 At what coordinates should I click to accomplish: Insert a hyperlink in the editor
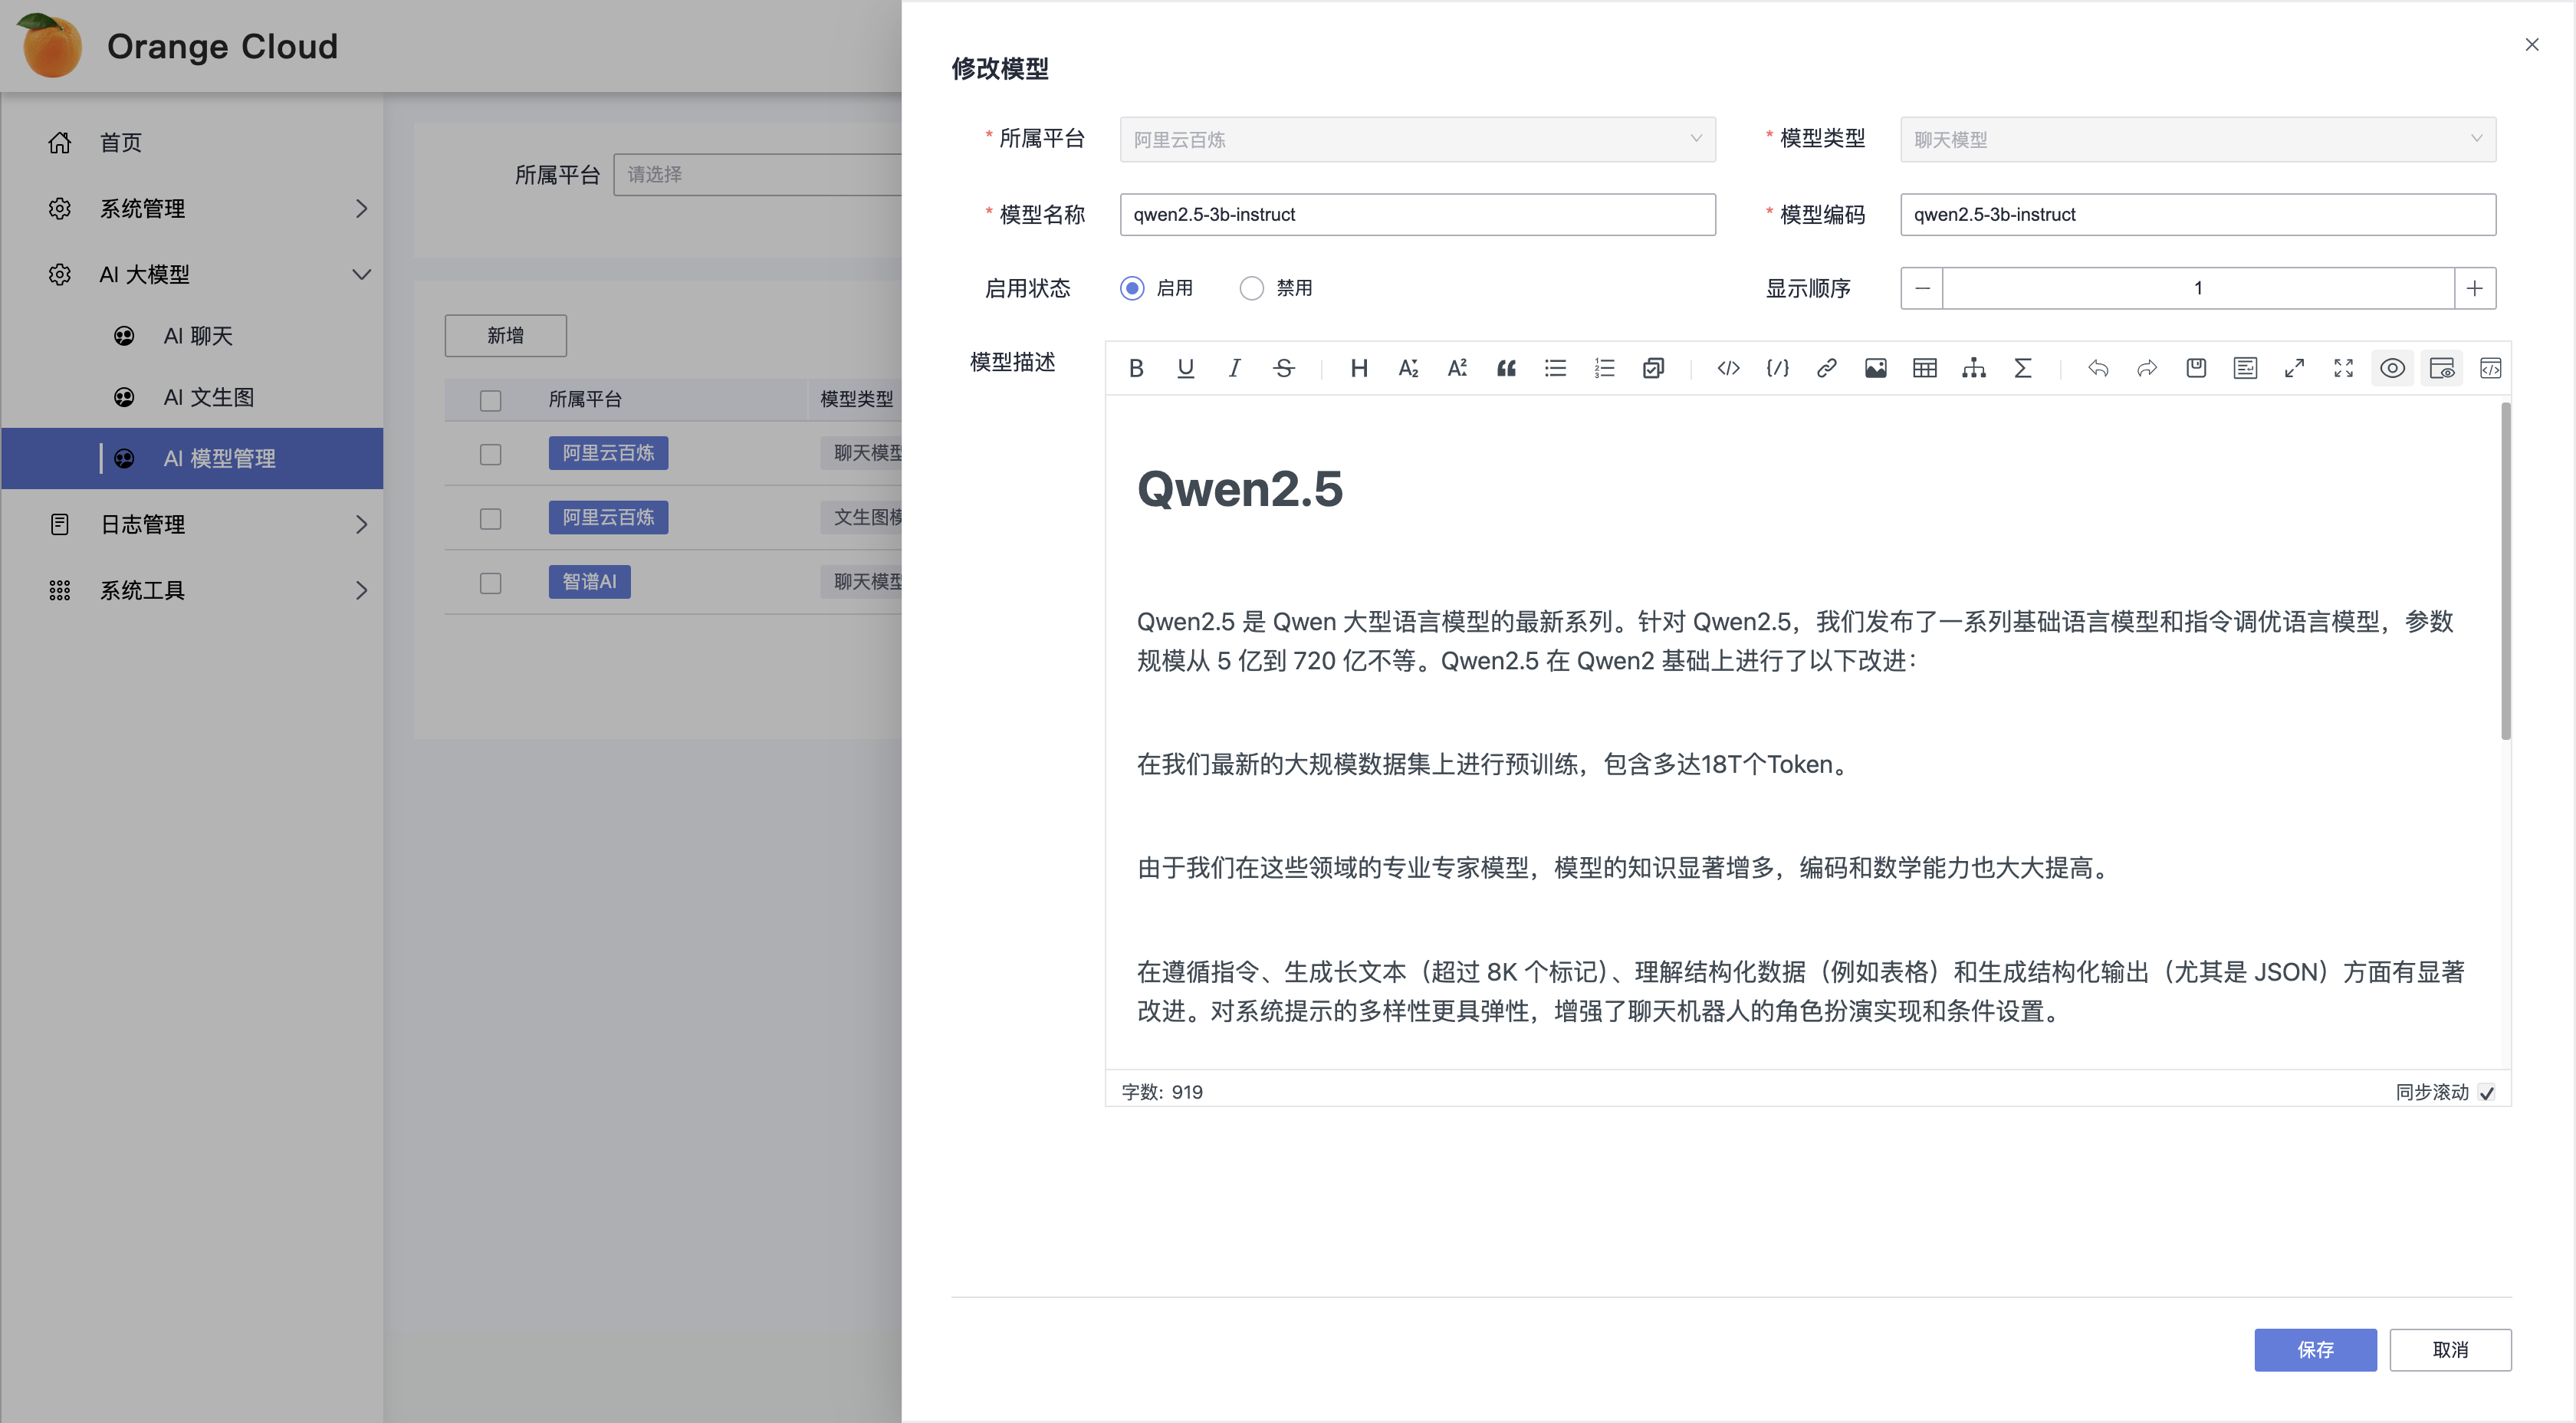click(1826, 368)
